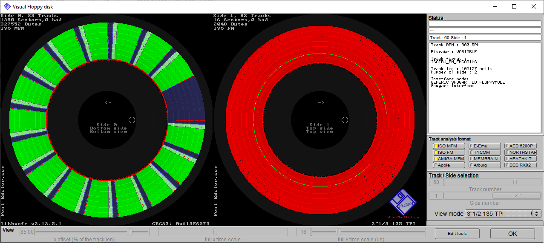This screenshot has height=243, width=544.
Task: Open the View mode dropdown
Action: click(503, 214)
